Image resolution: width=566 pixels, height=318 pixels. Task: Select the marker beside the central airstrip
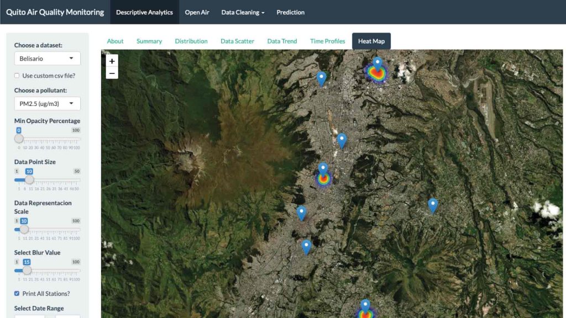click(x=342, y=140)
